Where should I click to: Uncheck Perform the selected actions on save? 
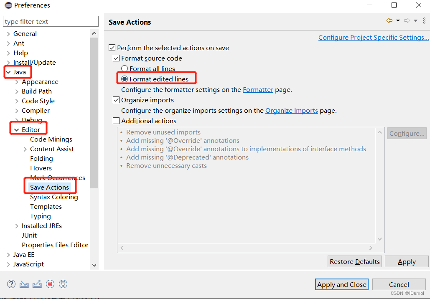click(x=112, y=48)
